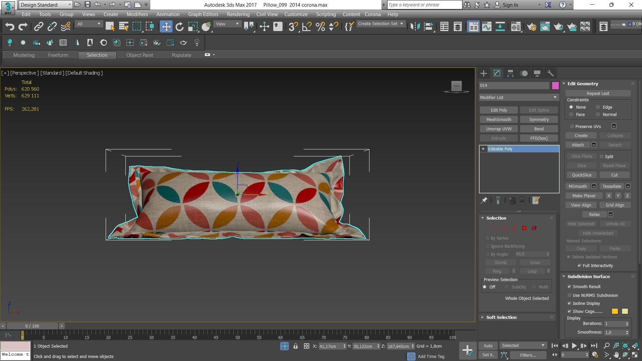Switch to the Object Paint ribbon tab
The height and width of the screenshot is (361, 642).
coord(139,55)
